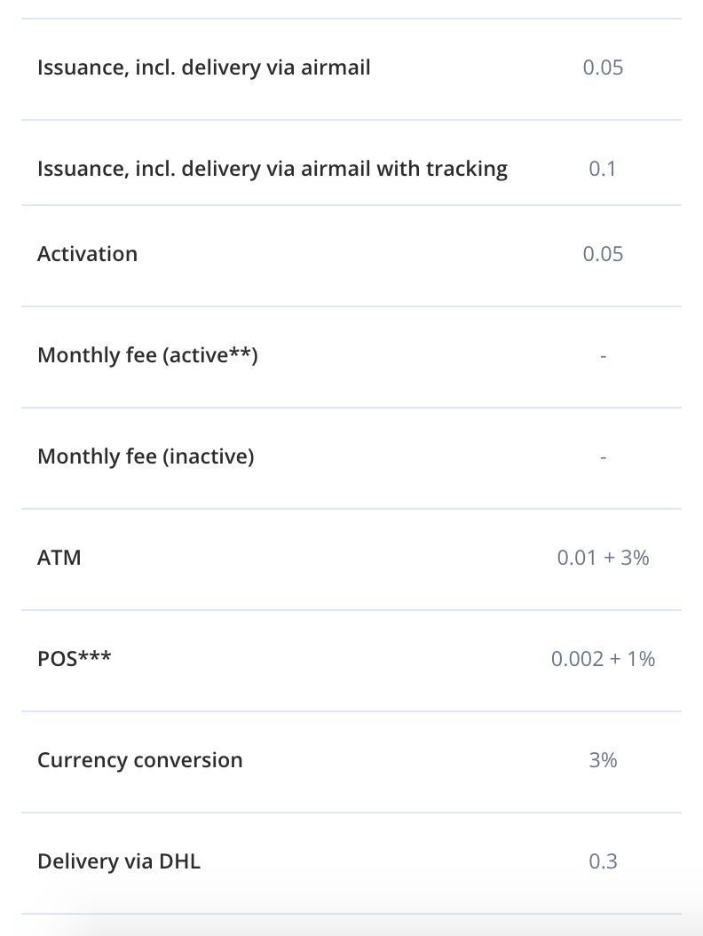The height and width of the screenshot is (936, 703).
Task: Select the dash value for inactive monthly fee
Action: click(603, 458)
